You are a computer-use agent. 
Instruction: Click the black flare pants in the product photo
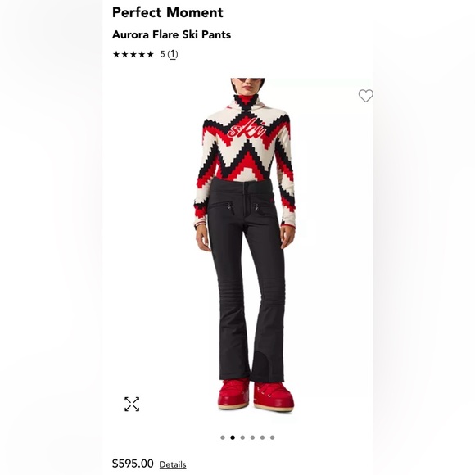[247, 278]
